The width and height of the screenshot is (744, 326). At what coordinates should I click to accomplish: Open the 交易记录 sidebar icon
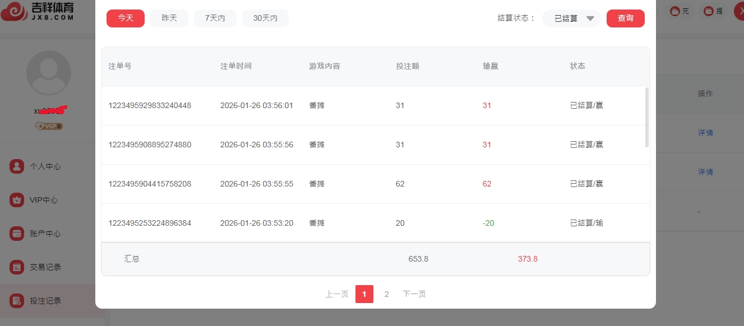(x=17, y=267)
